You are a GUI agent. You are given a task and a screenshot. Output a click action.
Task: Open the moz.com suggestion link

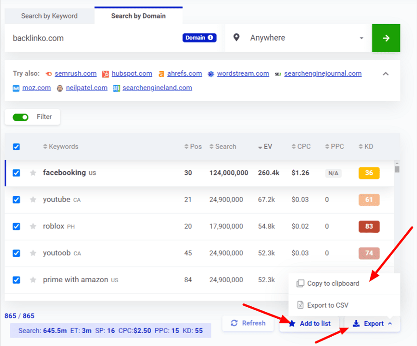(37, 88)
